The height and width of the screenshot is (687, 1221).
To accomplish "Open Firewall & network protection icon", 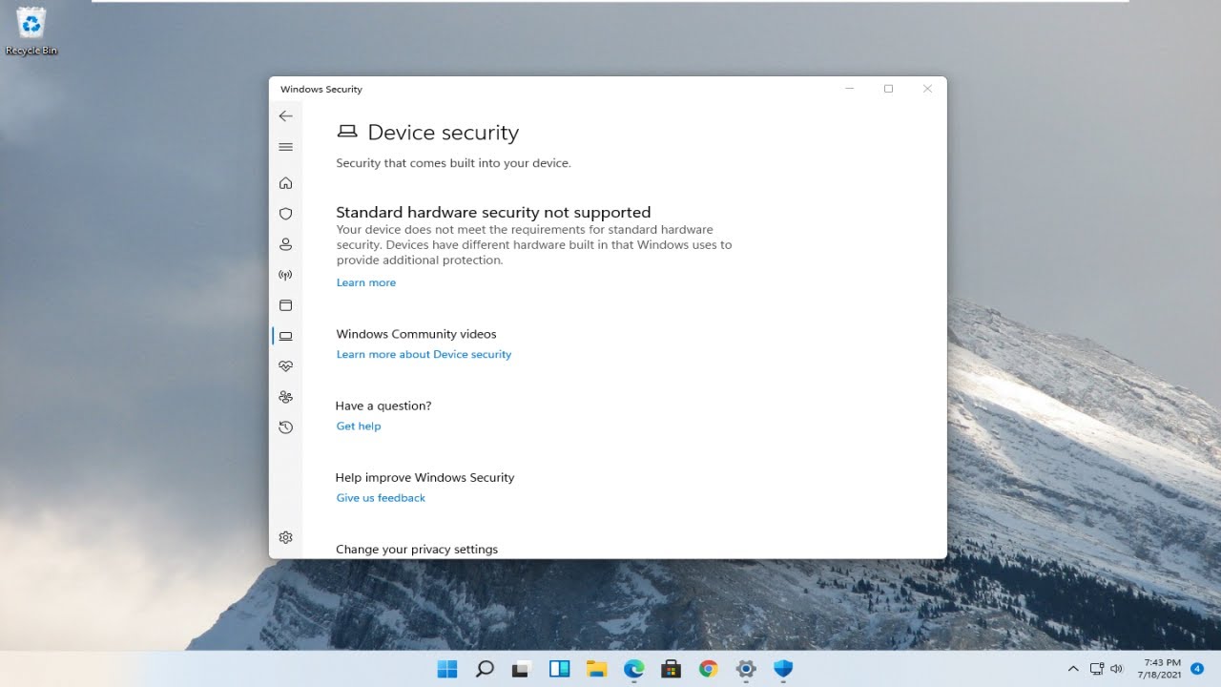I will click(285, 275).
